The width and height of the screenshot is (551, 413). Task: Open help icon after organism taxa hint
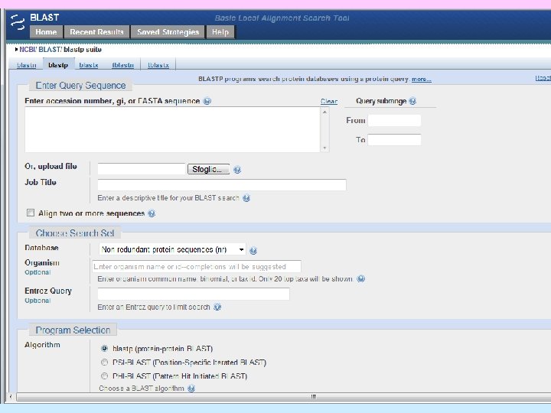(361, 279)
